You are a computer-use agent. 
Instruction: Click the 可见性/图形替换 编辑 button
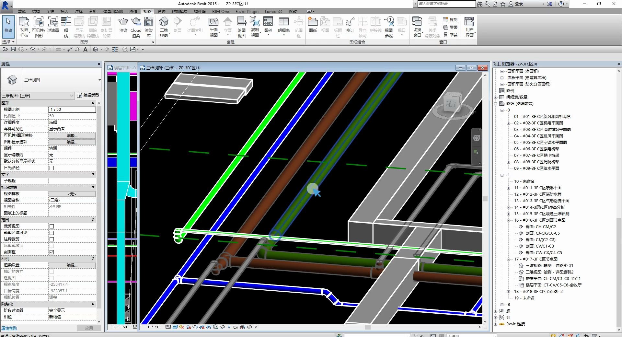[x=72, y=135]
